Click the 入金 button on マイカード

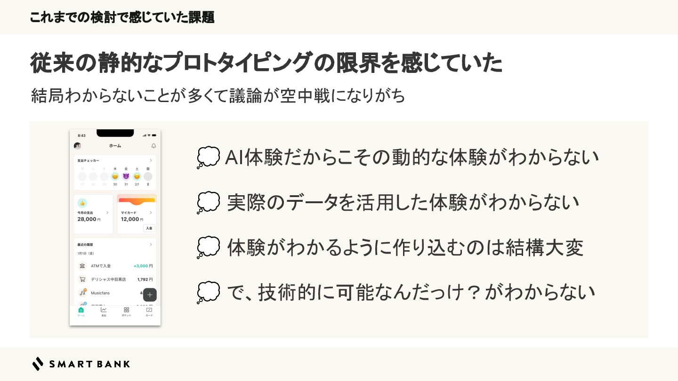point(149,228)
